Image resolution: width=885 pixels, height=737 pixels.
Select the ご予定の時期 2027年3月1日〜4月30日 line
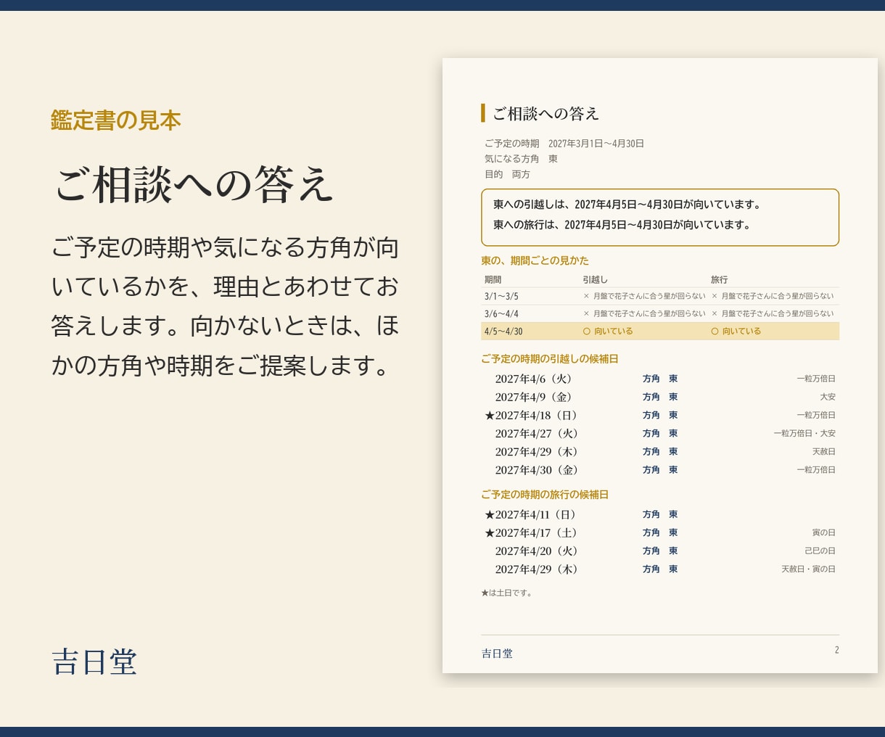click(564, 144)
